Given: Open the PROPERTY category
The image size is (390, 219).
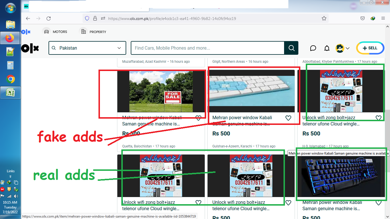Looking at the screenshot, I should 93,32.
